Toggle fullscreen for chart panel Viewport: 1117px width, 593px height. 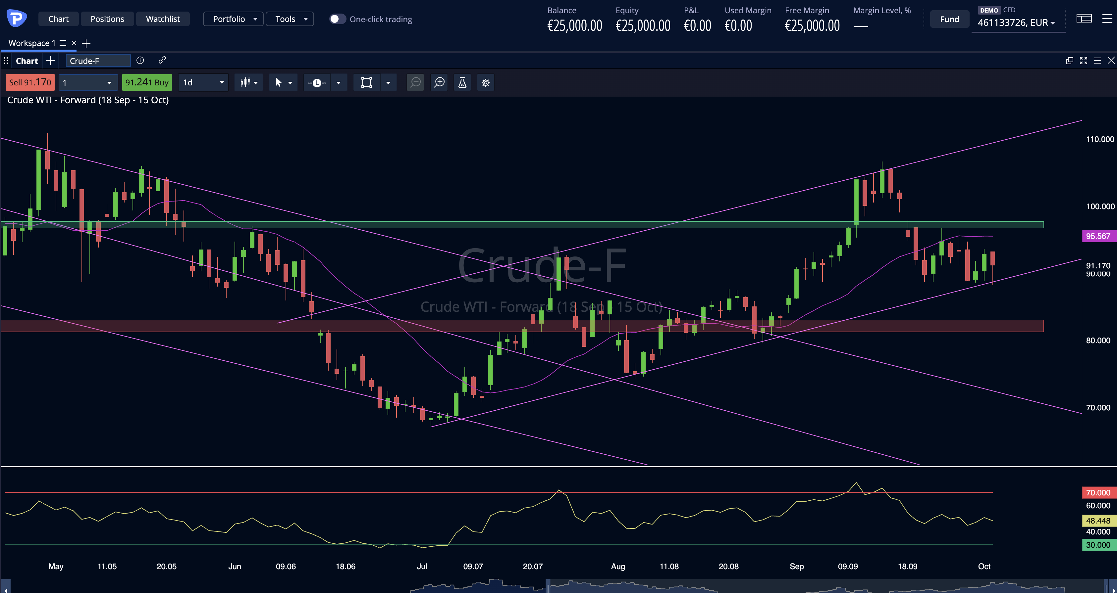pos(1084,61)
